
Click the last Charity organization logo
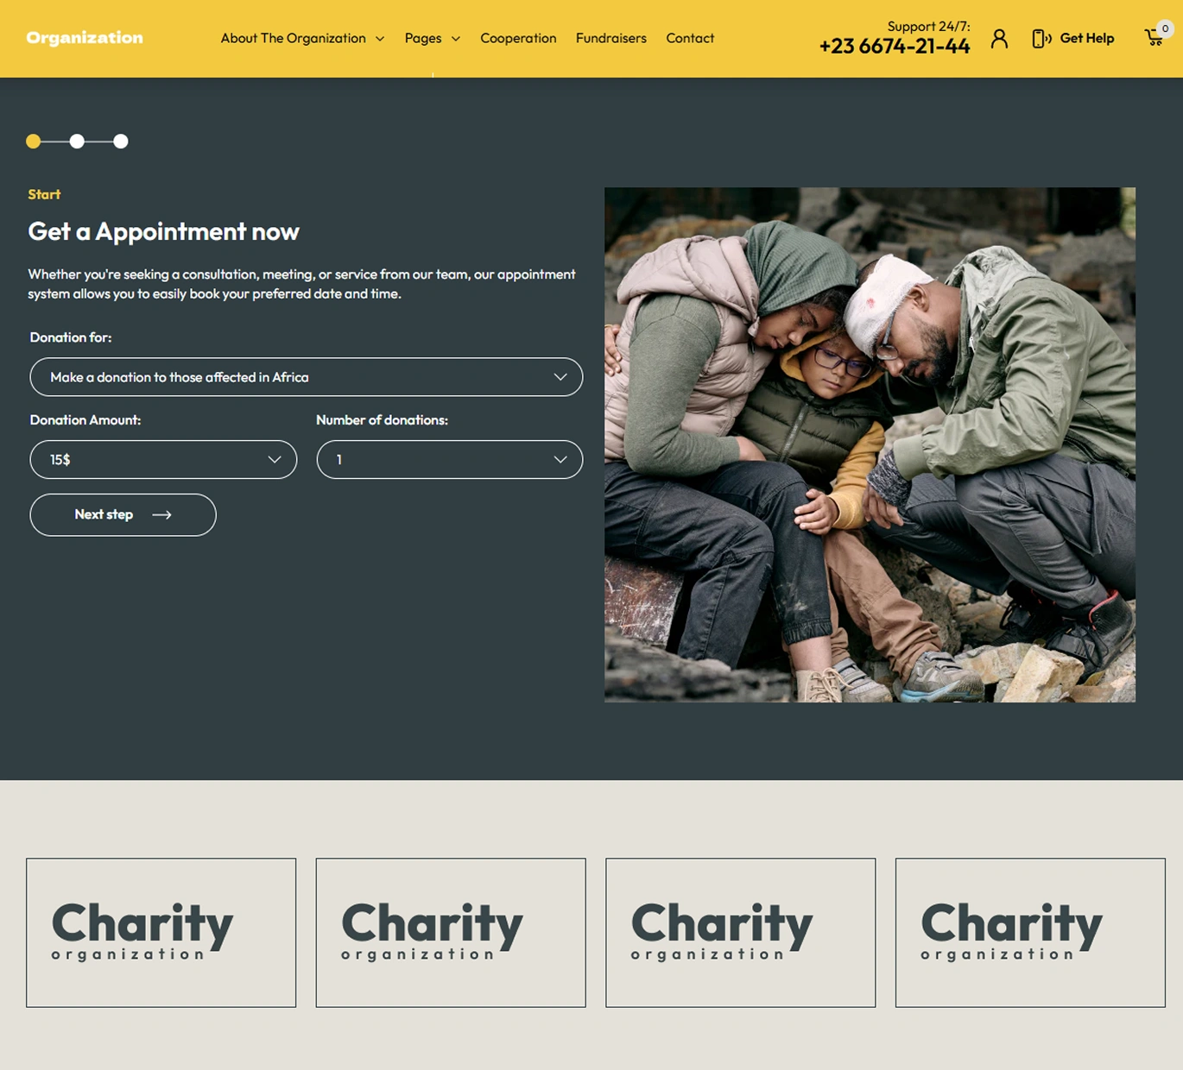[1030, 933]
